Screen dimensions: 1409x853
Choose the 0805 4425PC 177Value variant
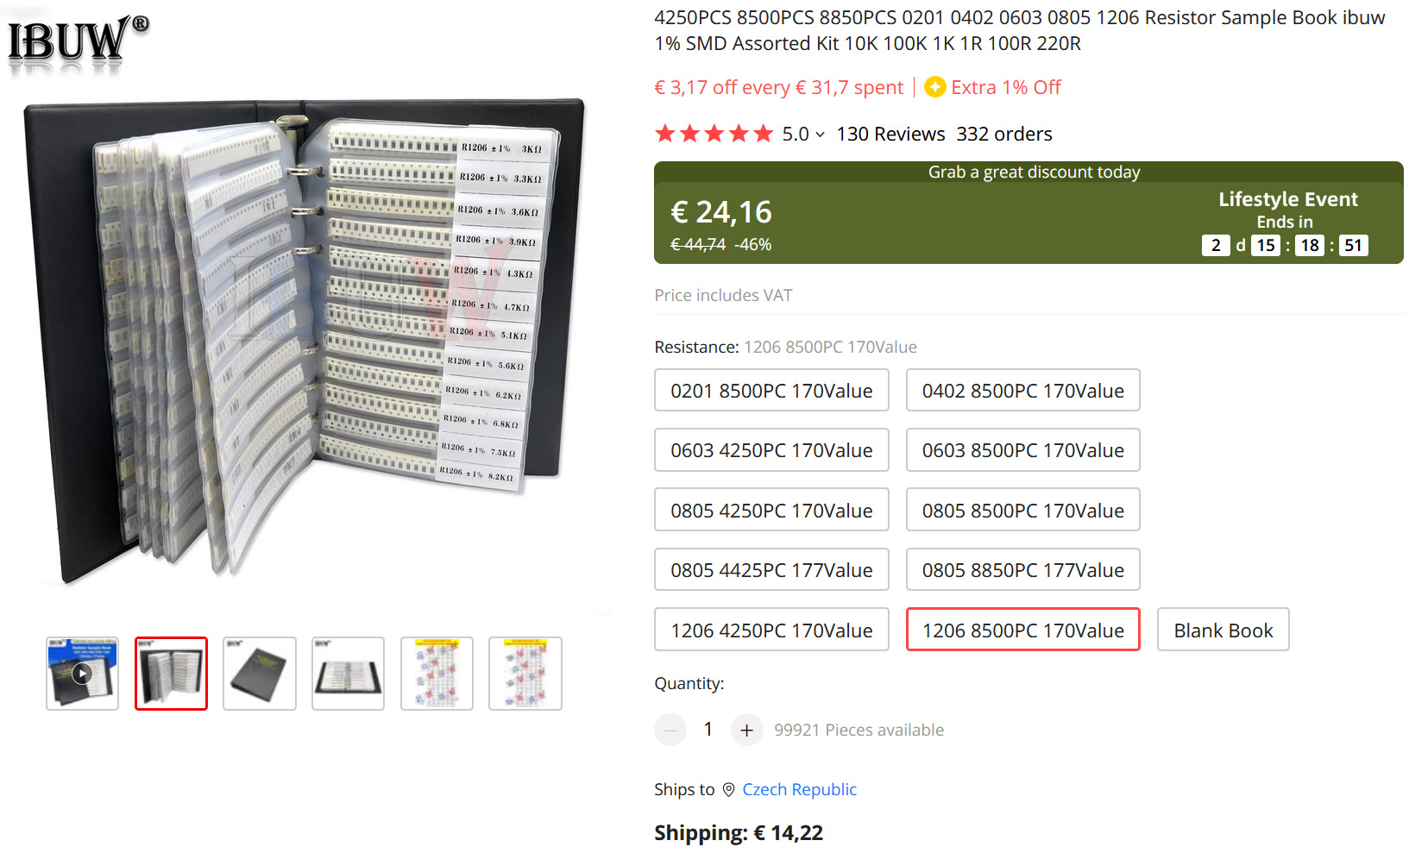coord(771,570)
